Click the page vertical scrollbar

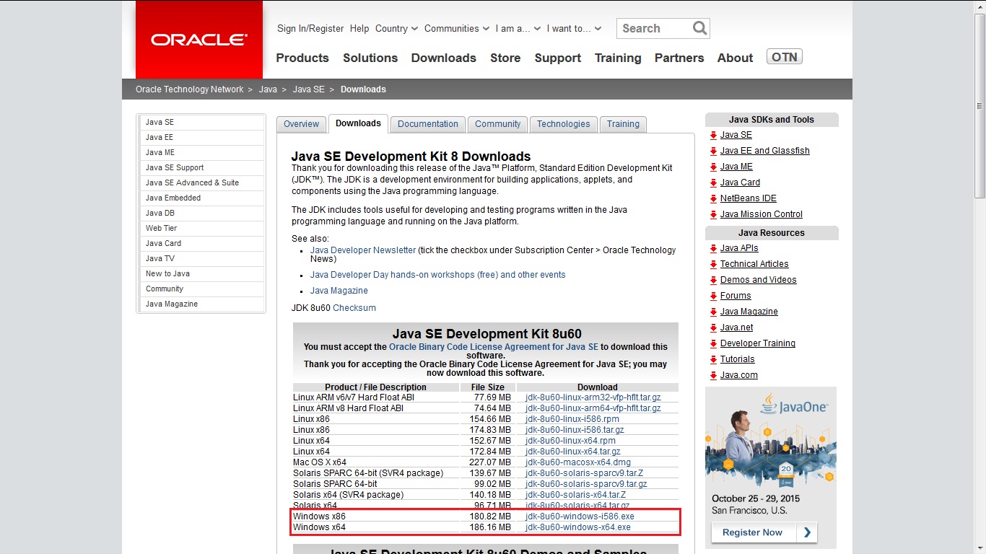(x=980, y=289)
